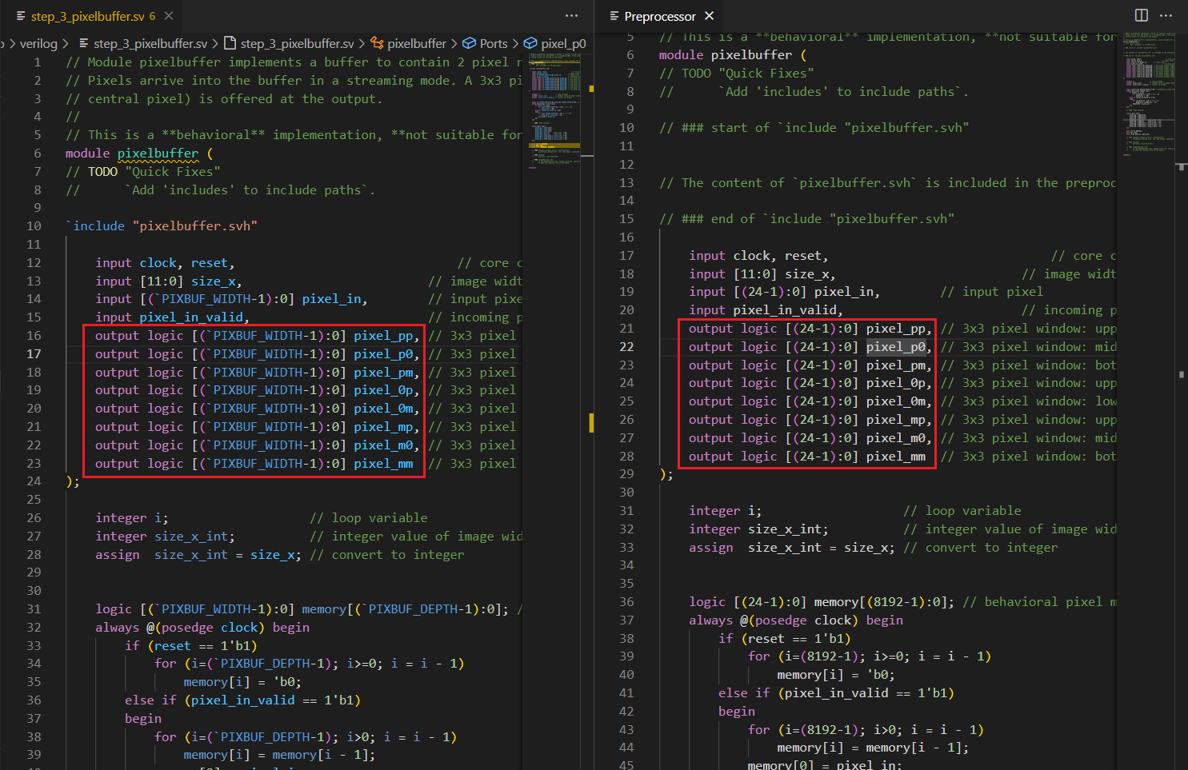Click the file icon before step_3_pixelbuffer.sv breadcrumb
This screenshot has height=770, width=1188.
[230, 43]
